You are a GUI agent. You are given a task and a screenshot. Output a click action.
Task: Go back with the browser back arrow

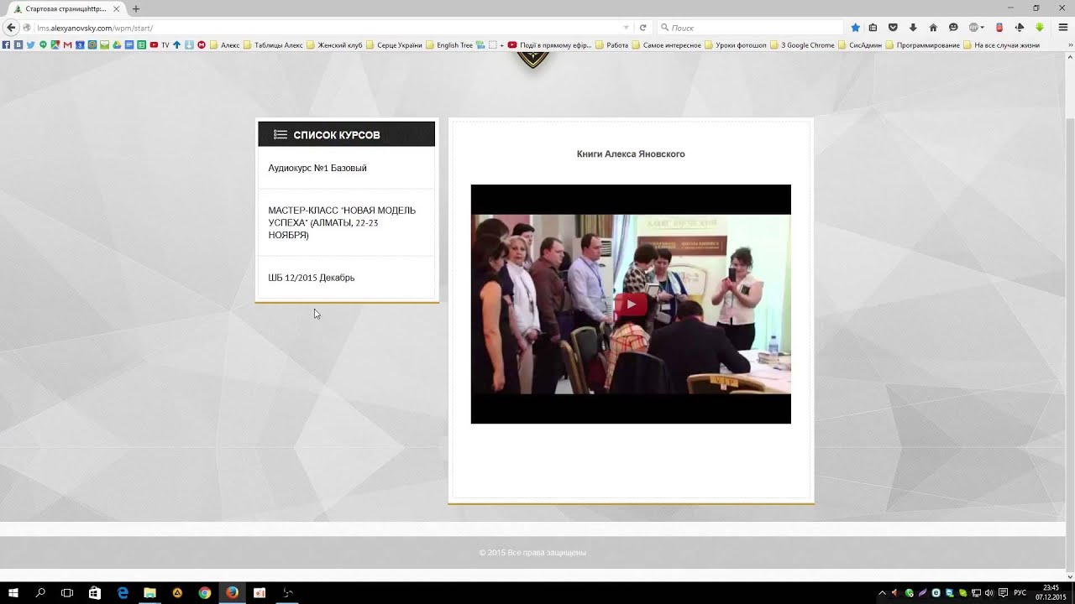pyautogui.click(x=11, y=28)
